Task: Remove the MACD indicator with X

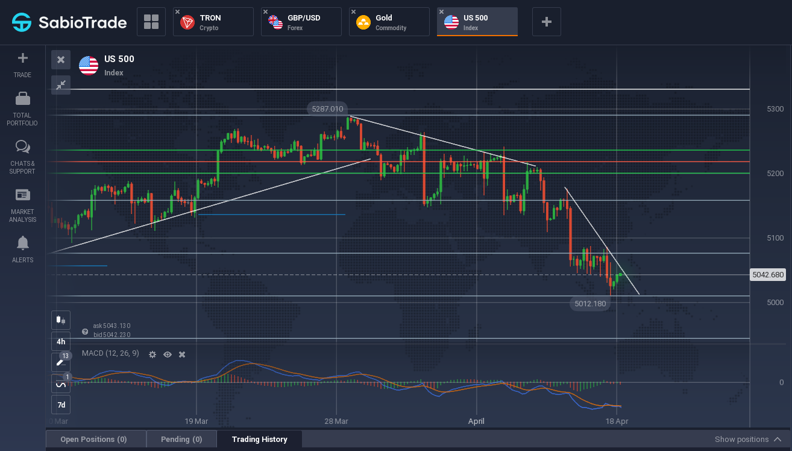Action: tap(182, 355)
